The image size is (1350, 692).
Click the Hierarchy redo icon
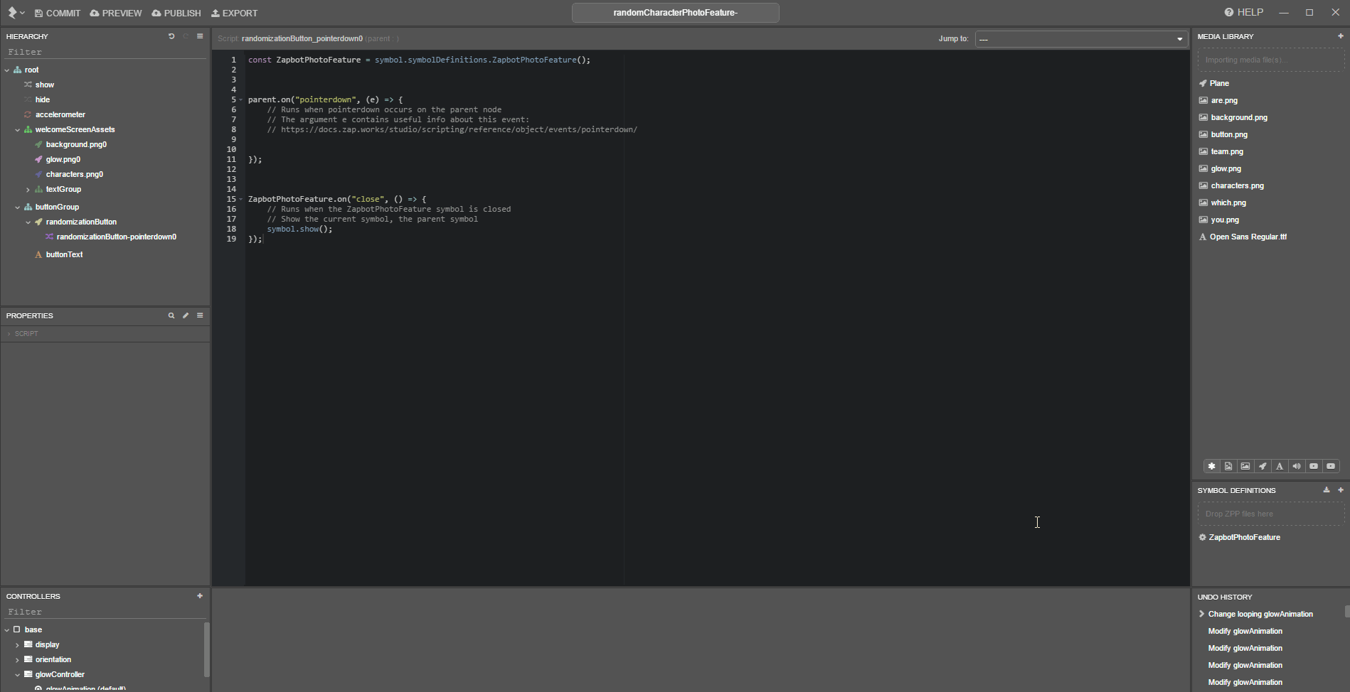click(x=186, y=36)
